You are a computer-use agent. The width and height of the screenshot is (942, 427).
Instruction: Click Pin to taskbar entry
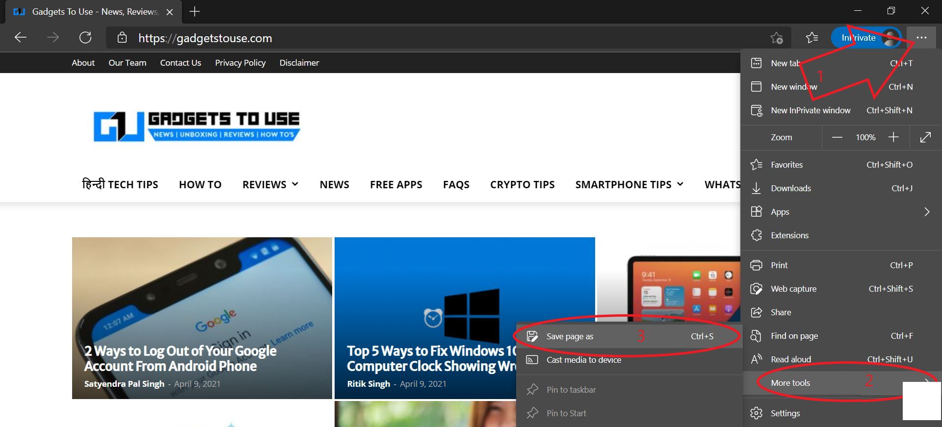click(629, 390)
